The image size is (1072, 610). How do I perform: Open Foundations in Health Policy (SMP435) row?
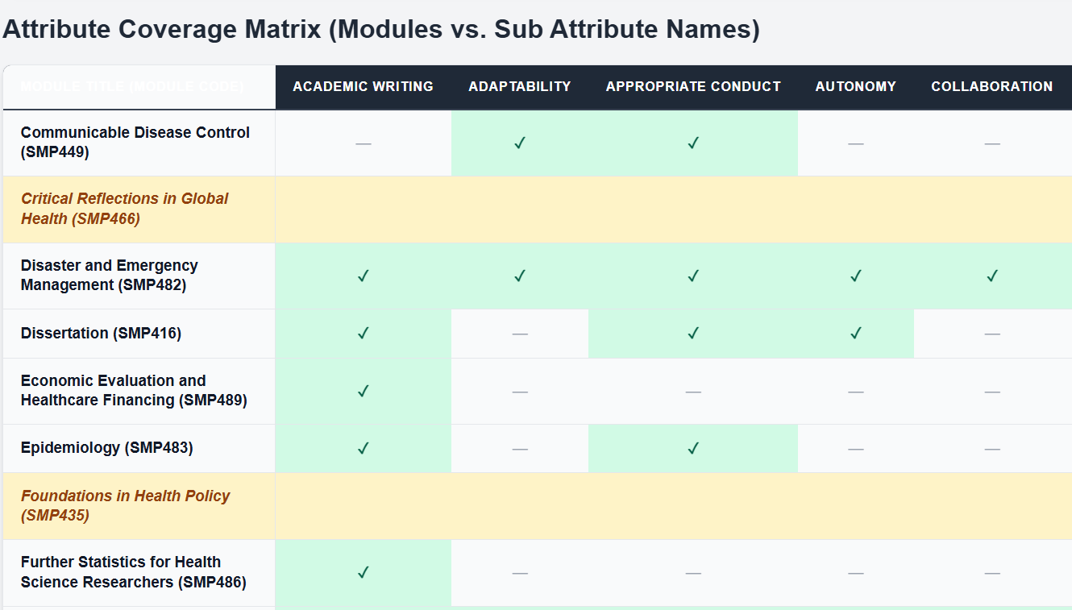125,505
